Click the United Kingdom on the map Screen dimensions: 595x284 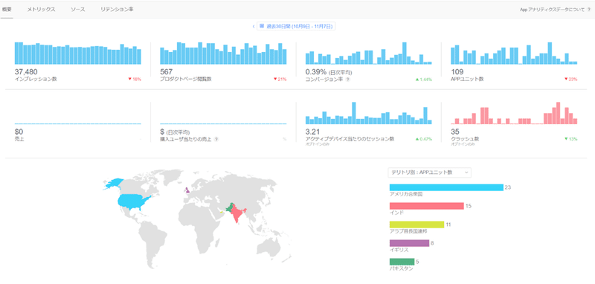coord(187,190)
